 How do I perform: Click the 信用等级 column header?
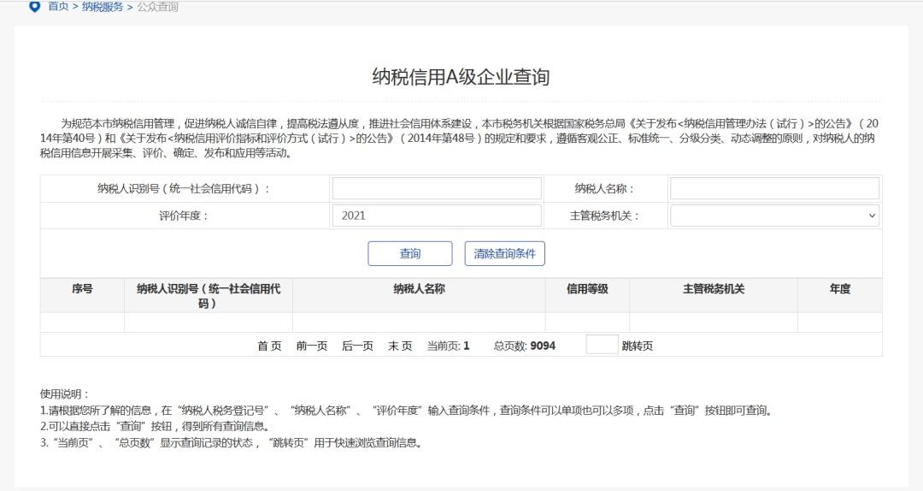[x=587, y=290]
